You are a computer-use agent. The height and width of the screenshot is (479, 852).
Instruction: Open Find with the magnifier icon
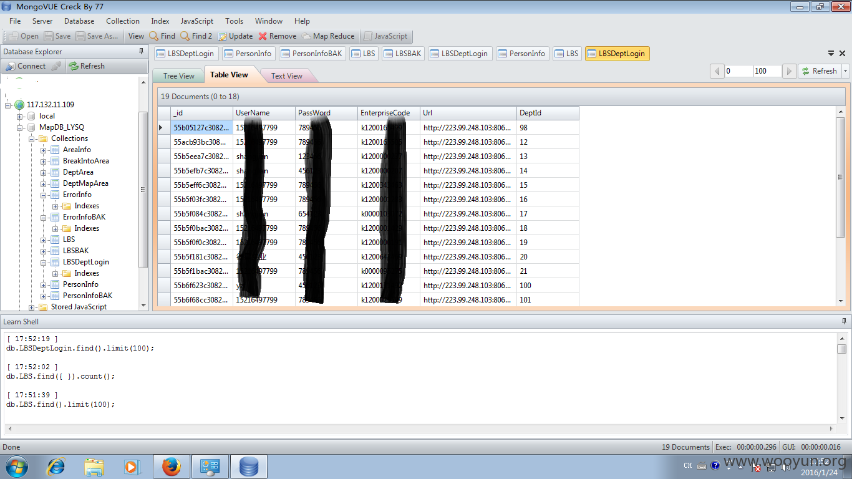point(162,36)
